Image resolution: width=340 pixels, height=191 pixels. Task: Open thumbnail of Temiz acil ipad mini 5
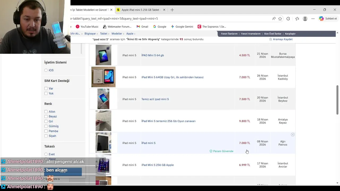[x=103, y=99]
